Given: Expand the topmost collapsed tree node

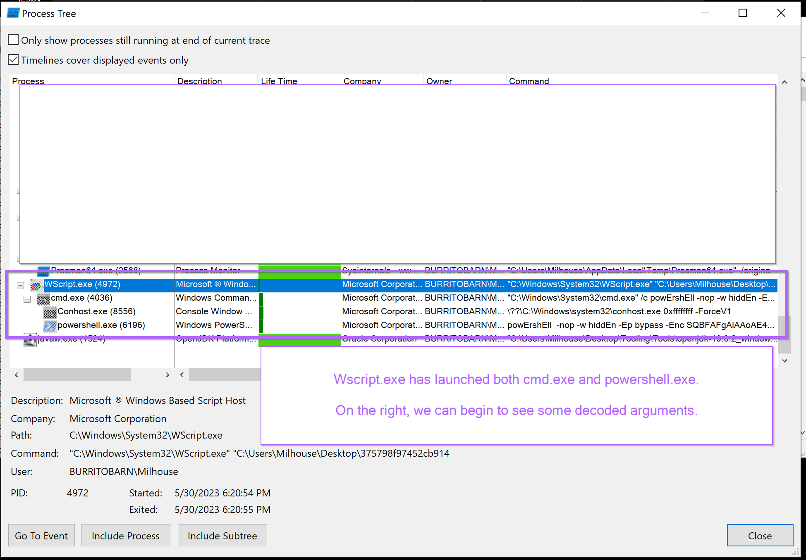Looking at the screenshot, I should 17,190.
